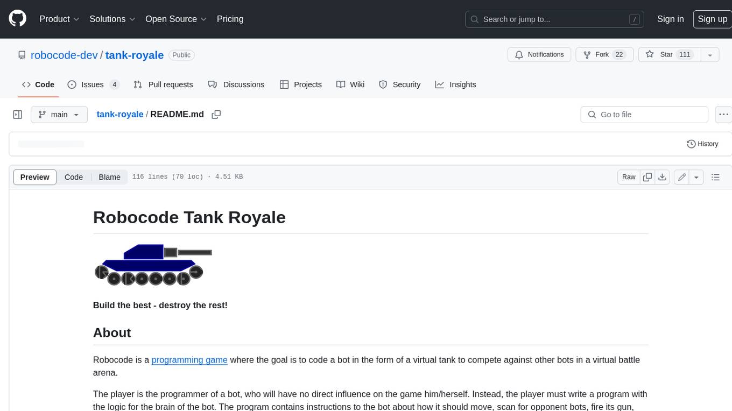Open the Pricing page
The image size is (732, 411).
pyautogui.click(x=230, y=19)
